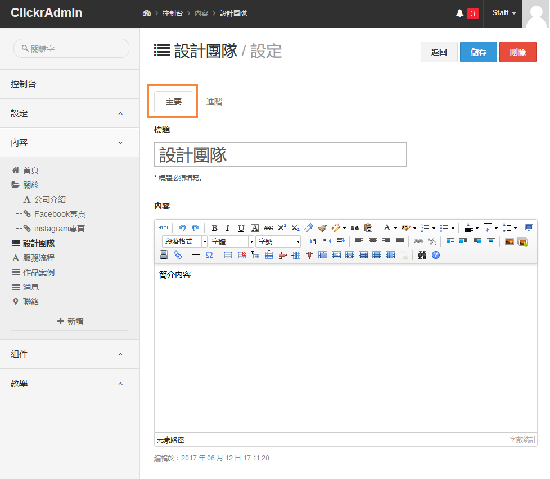The width and height of the screenshot is (550, 479).
Task: Open the font size (字號) dropdown
Action: [278, 241]
